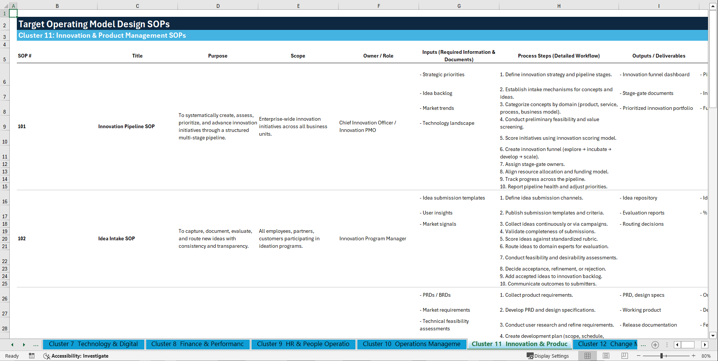
Task: Switch to Page Layout view
Action: (606, 356)
